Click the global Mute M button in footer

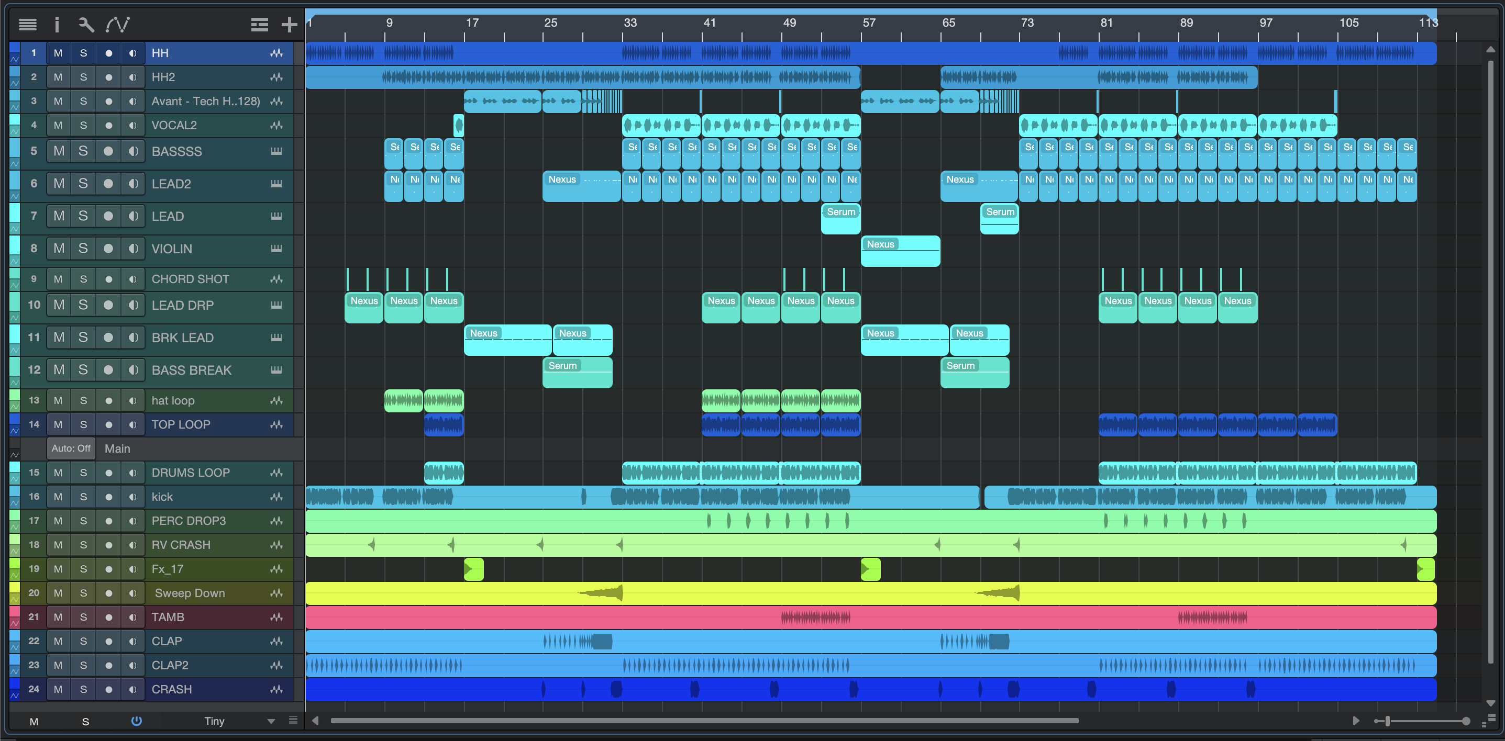pos(34,722)
